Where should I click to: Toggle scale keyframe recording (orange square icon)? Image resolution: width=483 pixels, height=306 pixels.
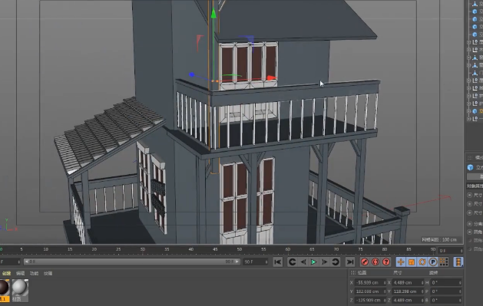pyautogui.click(x=412, y=262)
